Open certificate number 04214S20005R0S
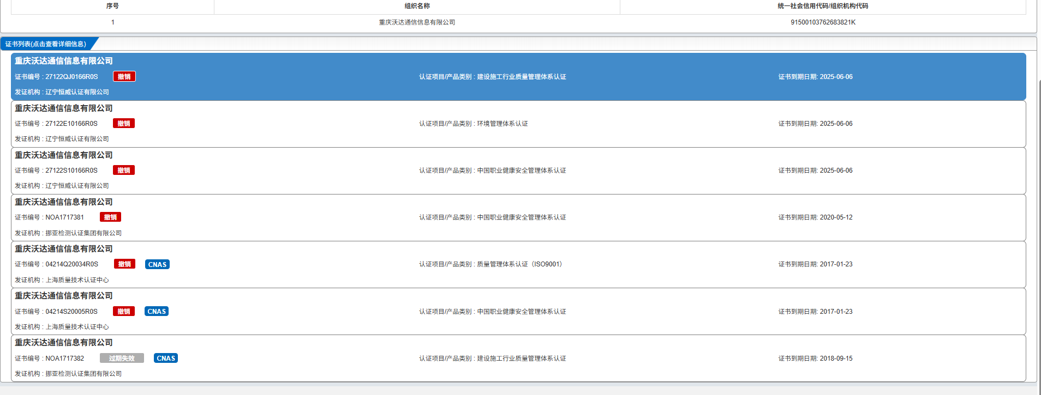This screenshot has width=1041, height=395. point(71,312)
